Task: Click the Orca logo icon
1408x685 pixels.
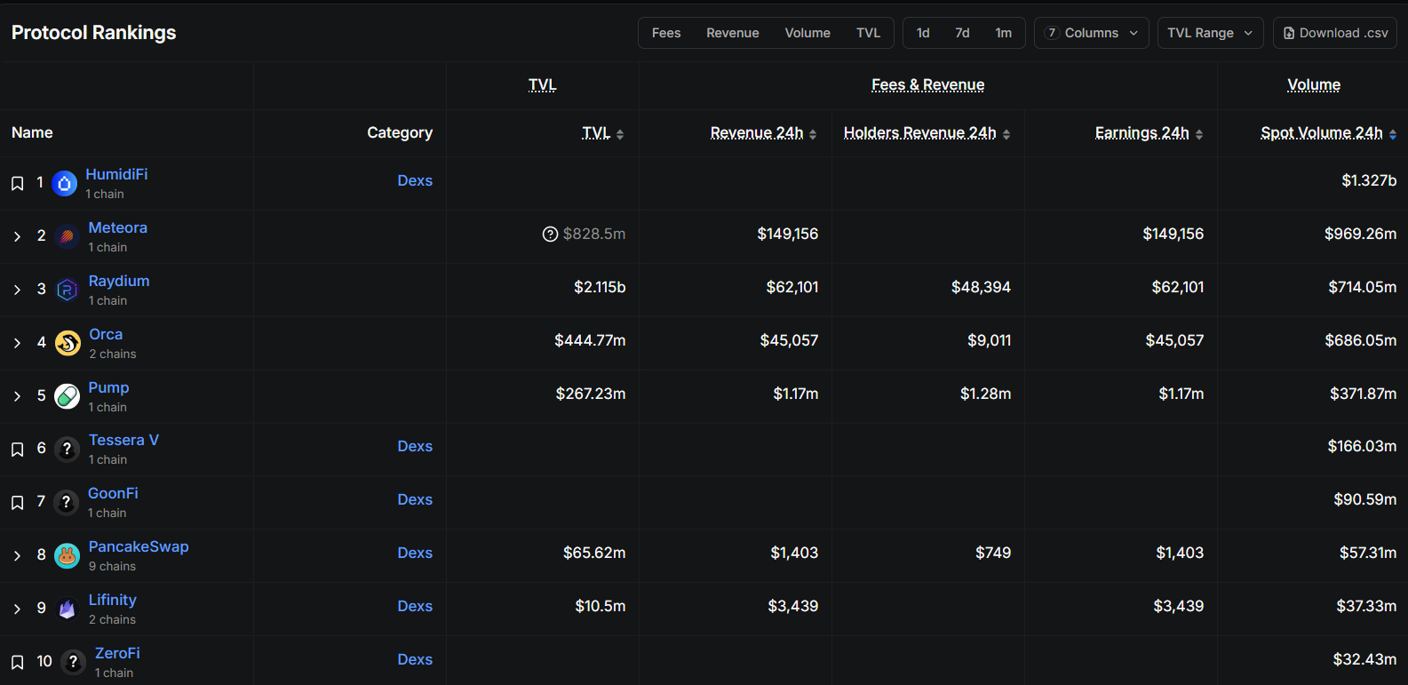Action: [68, 343]
